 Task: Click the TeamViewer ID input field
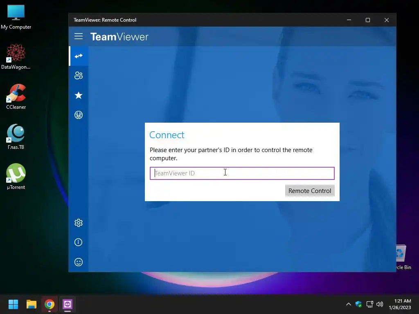point(242,173)
